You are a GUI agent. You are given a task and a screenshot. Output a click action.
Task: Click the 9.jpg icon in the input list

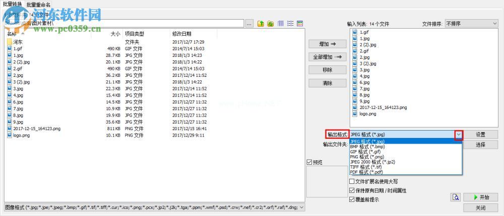coord(355,101)
